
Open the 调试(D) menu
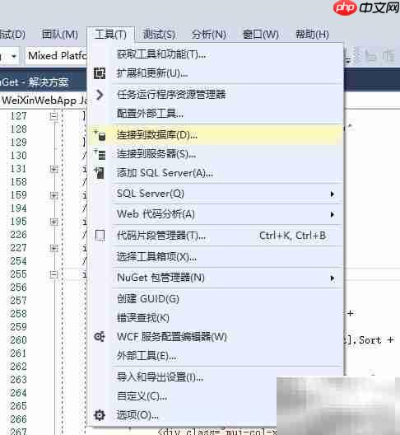12,35
